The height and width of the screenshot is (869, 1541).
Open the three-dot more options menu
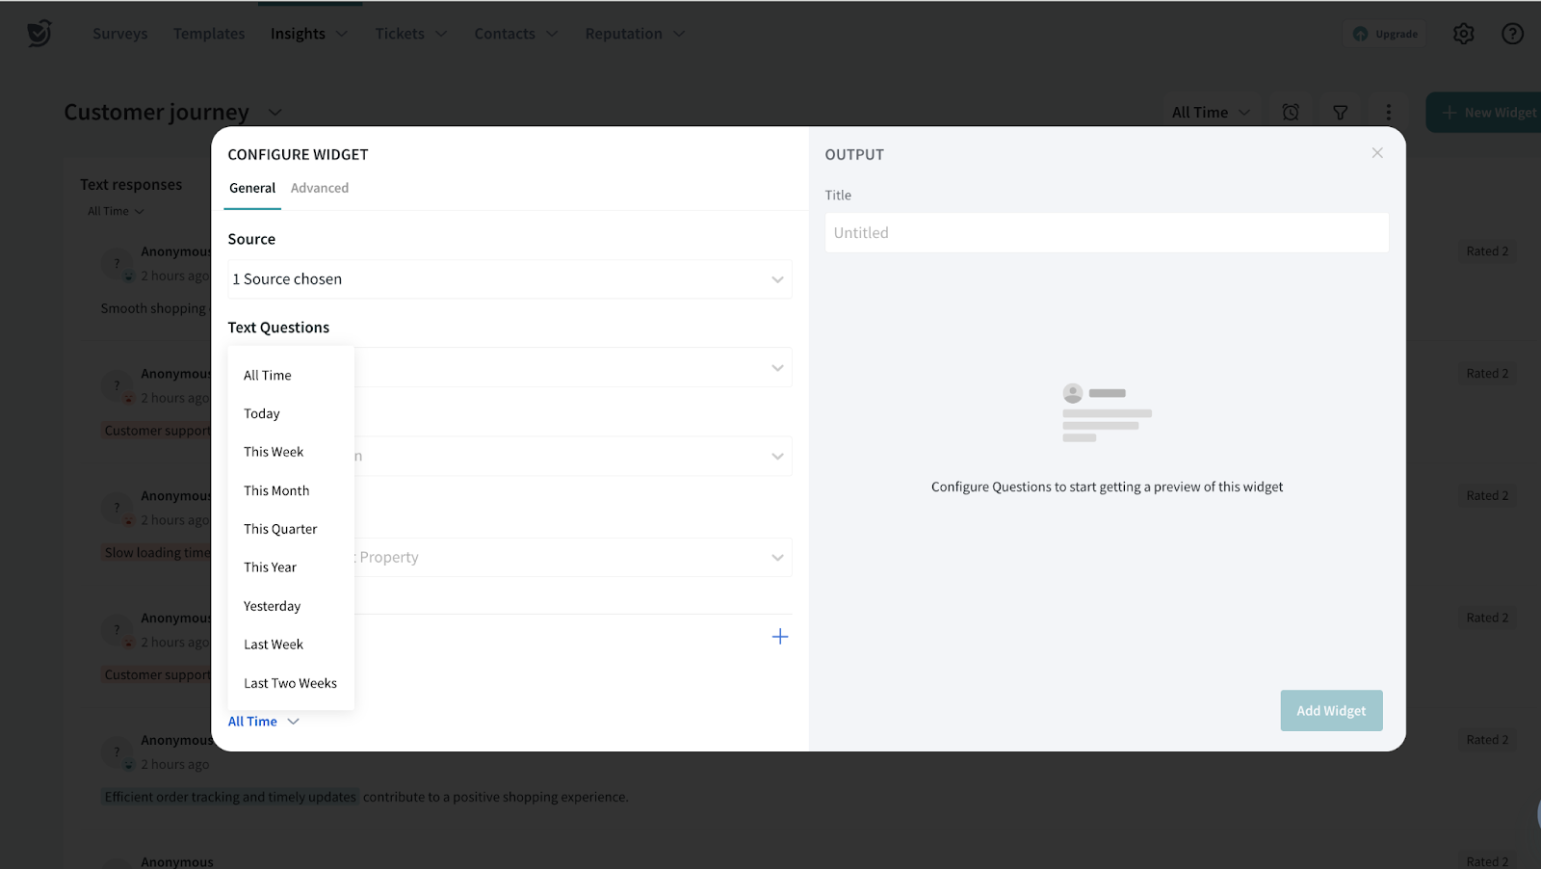click(1388, 113)
